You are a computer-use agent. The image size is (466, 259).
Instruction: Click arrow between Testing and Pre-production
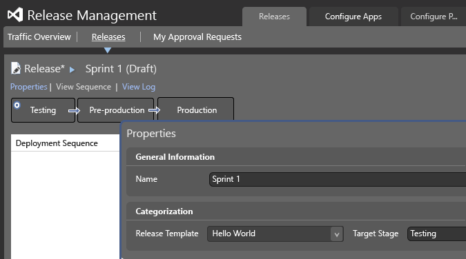point(75,111)
